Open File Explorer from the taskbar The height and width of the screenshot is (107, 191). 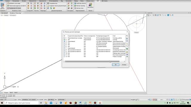coord(46,103)
